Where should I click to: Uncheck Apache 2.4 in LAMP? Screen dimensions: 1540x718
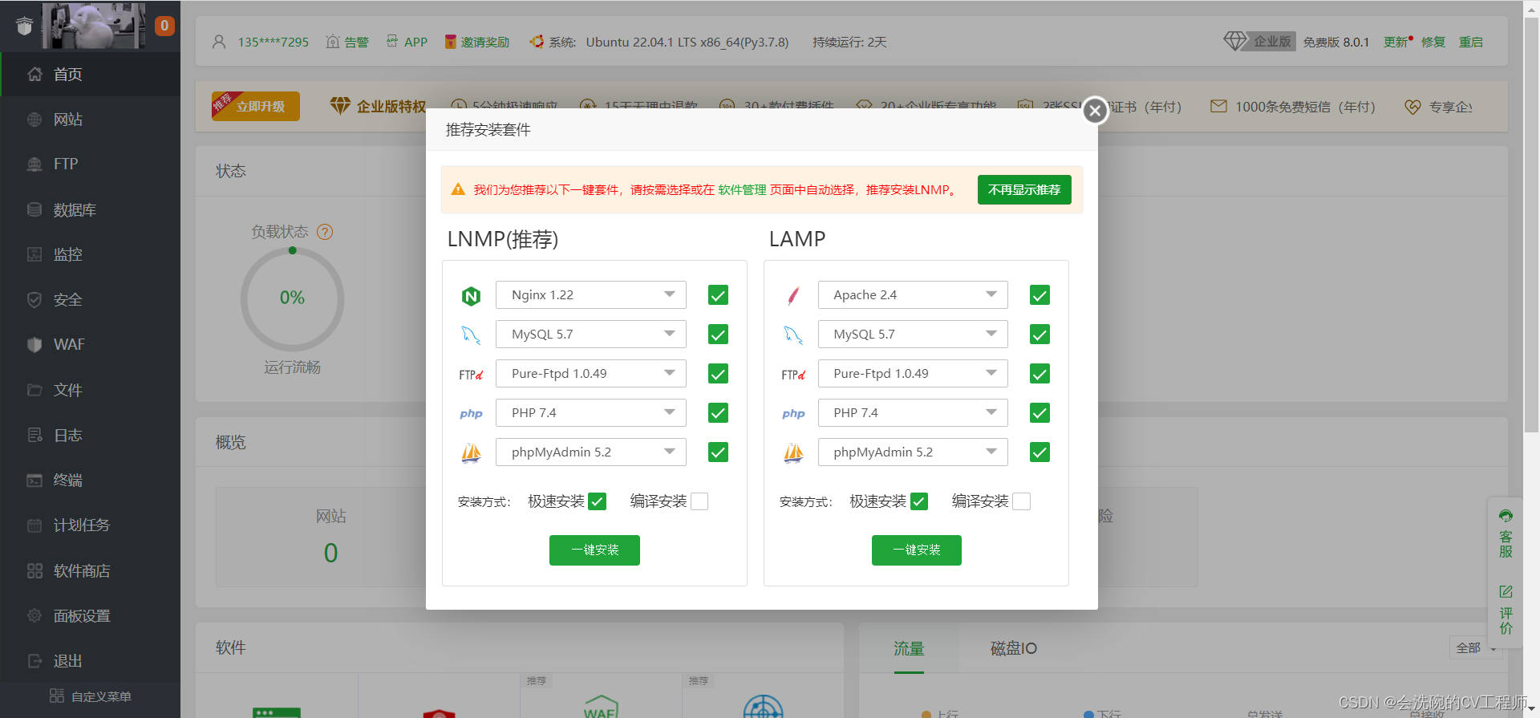point(1039,295)
